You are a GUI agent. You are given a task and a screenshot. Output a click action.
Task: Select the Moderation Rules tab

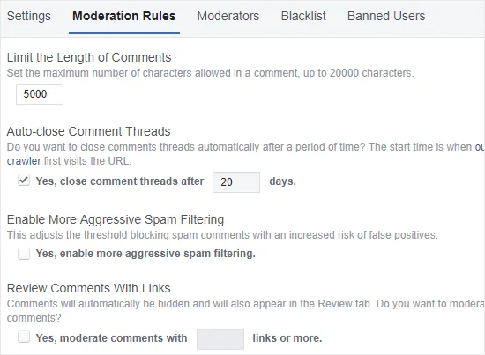click(124, 16)
